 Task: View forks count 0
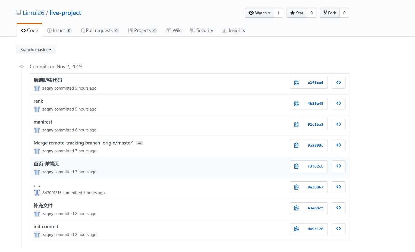(344, 13)
